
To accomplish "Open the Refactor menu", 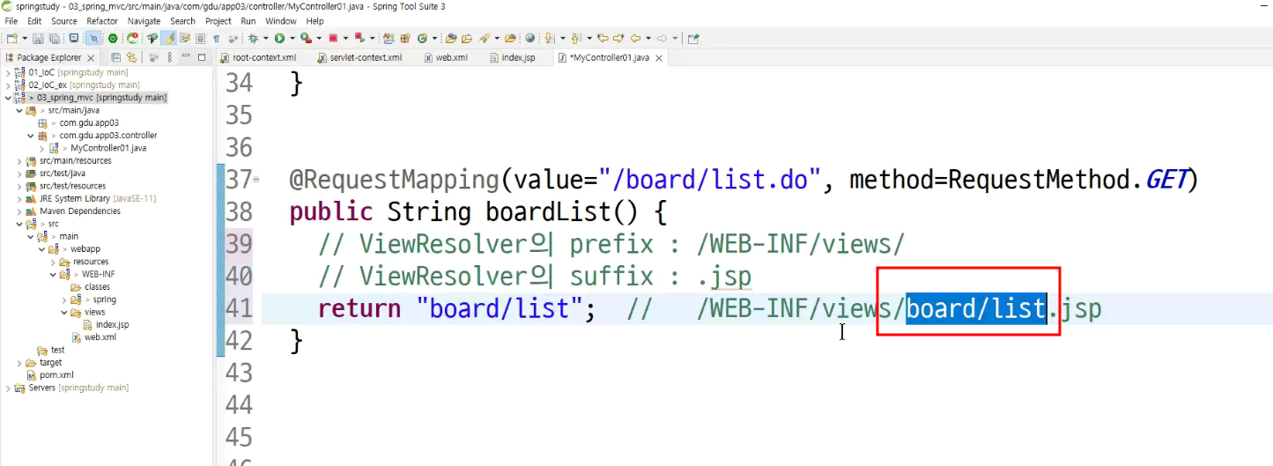I will pyautogui.click(x=102, y=20).
